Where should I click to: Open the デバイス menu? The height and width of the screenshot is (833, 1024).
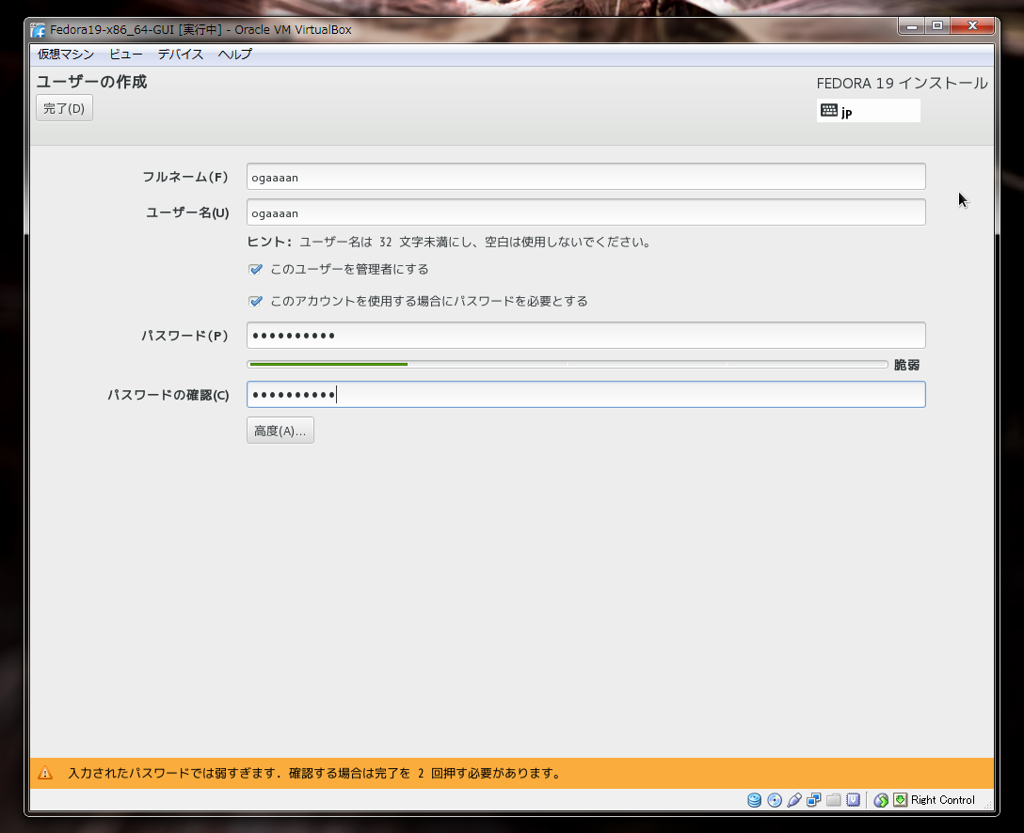click(x=181, y=55)
